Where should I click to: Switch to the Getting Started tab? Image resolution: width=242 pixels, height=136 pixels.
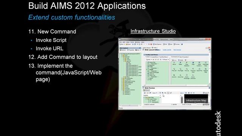(x=147, y=48)
